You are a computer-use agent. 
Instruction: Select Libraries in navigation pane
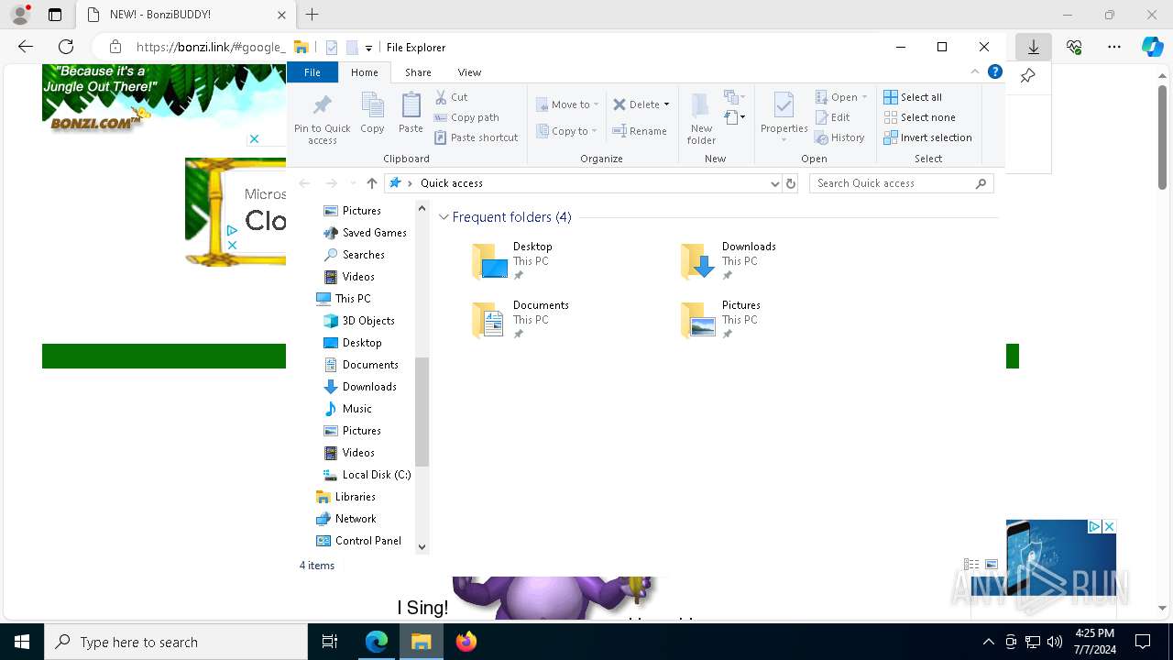pyautogui.click(x=345, y=497)
